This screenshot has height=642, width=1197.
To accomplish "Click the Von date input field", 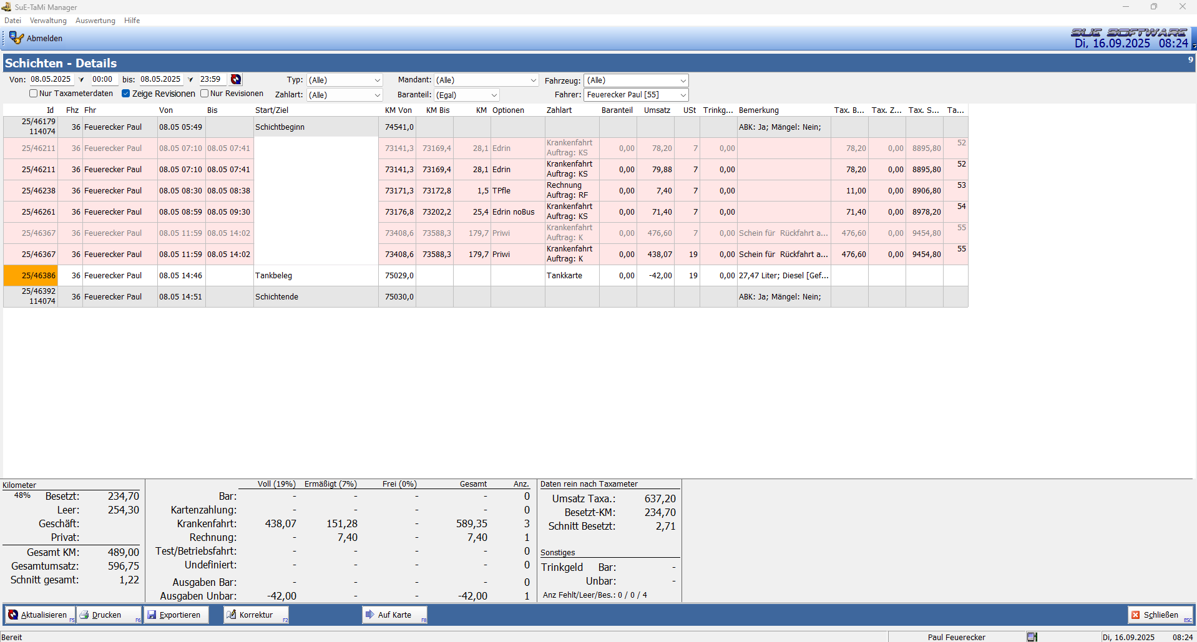I will click(51, 79).
